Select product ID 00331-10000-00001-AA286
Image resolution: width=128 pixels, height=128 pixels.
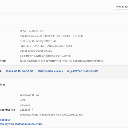(36, 51)
